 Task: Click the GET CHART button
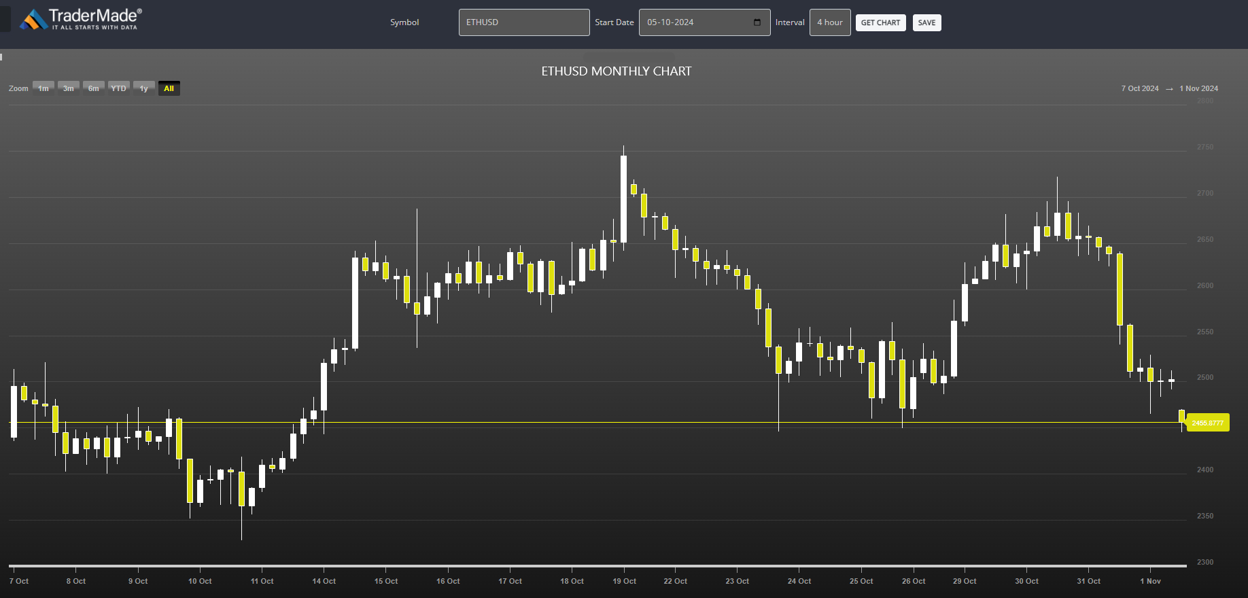pos(880,22)
